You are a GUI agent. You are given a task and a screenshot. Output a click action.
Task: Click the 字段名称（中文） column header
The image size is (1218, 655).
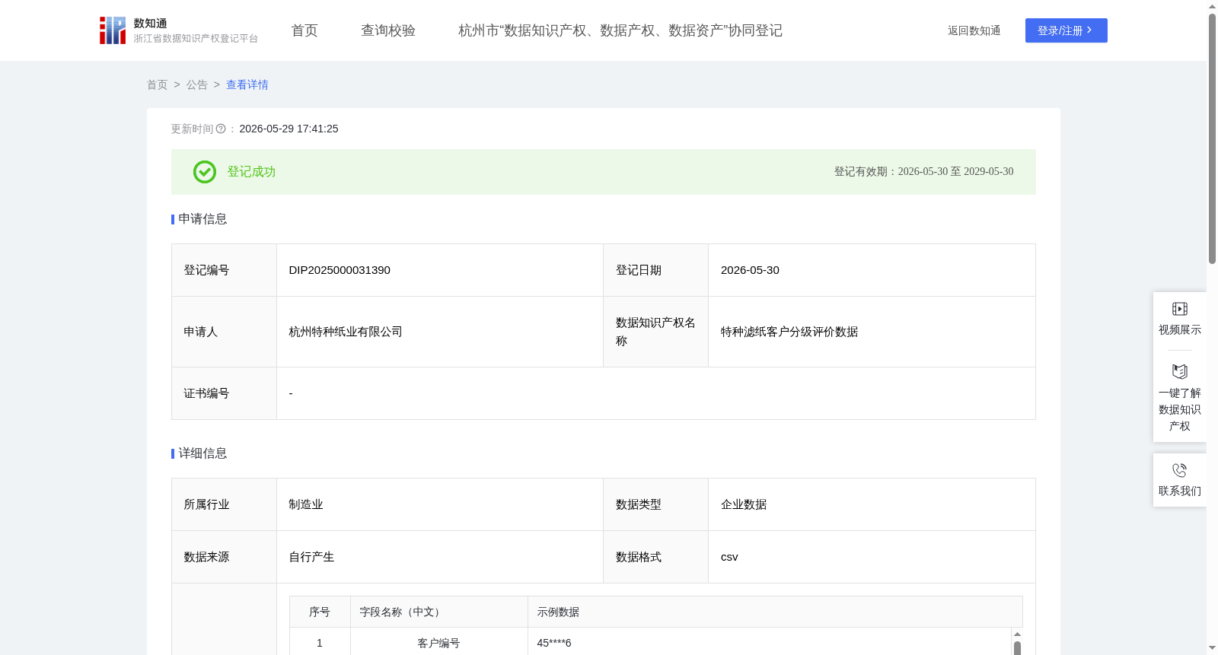(x=439, y=612)
